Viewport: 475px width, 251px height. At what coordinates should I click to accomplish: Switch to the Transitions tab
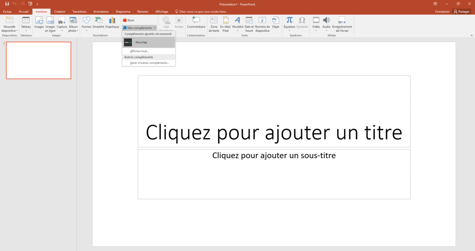[79, 11]
